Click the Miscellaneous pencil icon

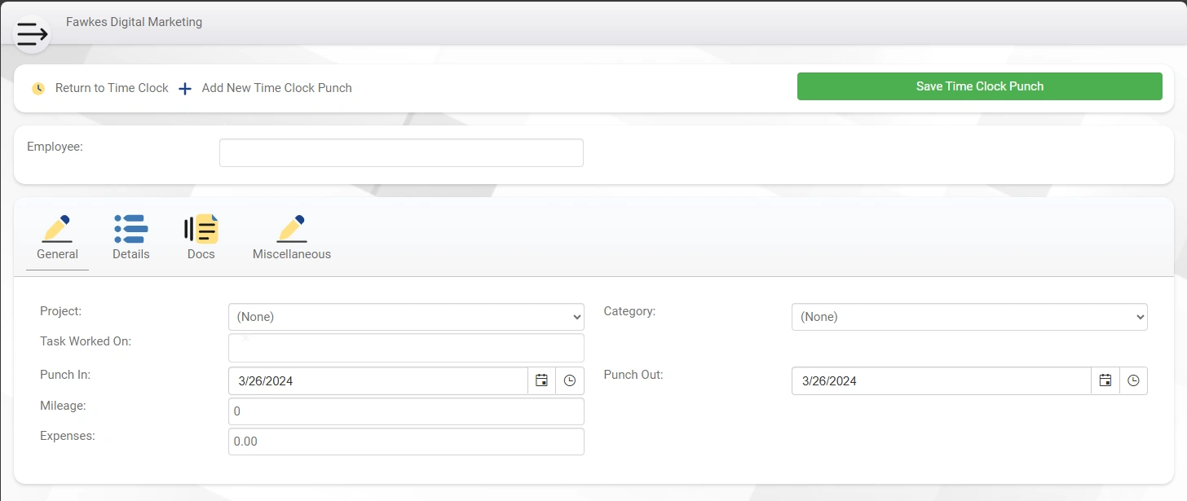pos(292,229)
